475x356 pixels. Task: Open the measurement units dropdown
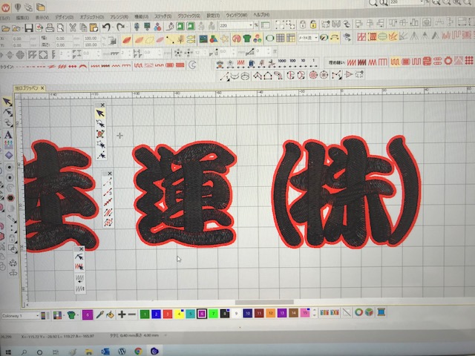[316, 38]
